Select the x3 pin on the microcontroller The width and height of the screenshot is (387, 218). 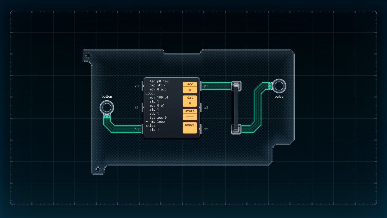pyautogui.click(x=200, y=108)
